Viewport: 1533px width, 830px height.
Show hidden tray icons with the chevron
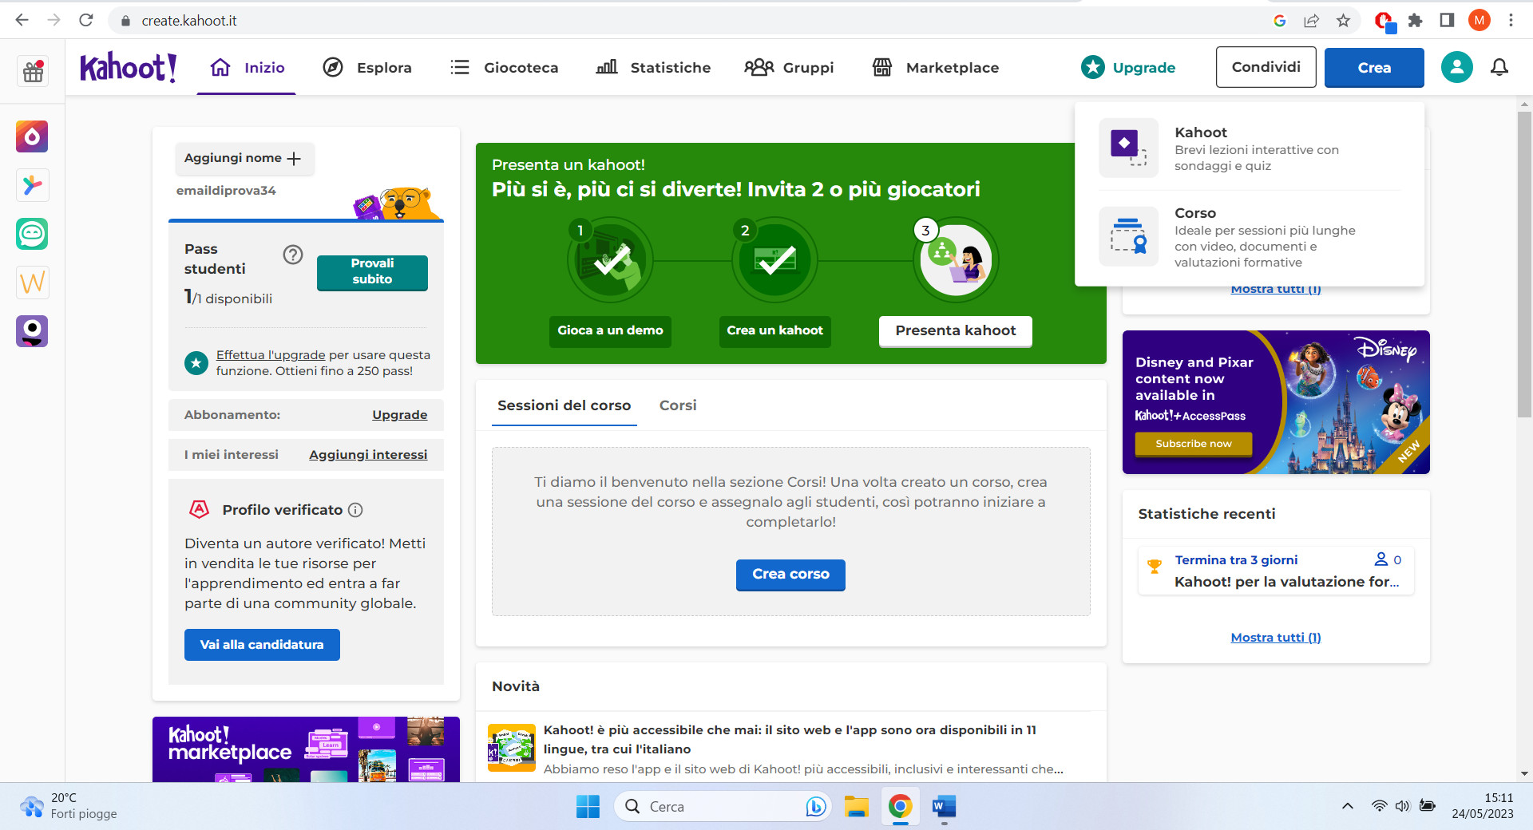pyautogui.click(x=1348, y=806)
